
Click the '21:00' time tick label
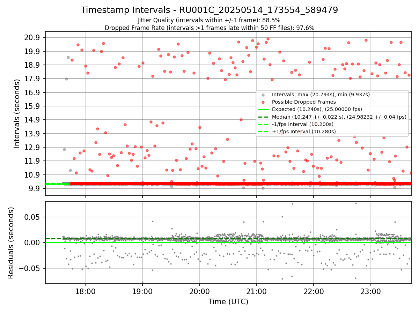pos(256,291)
